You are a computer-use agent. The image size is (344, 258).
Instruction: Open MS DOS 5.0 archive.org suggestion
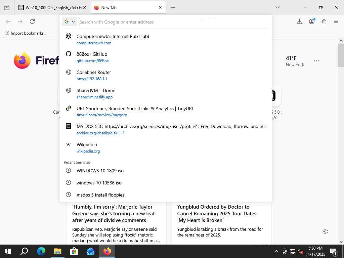point(166,129)
